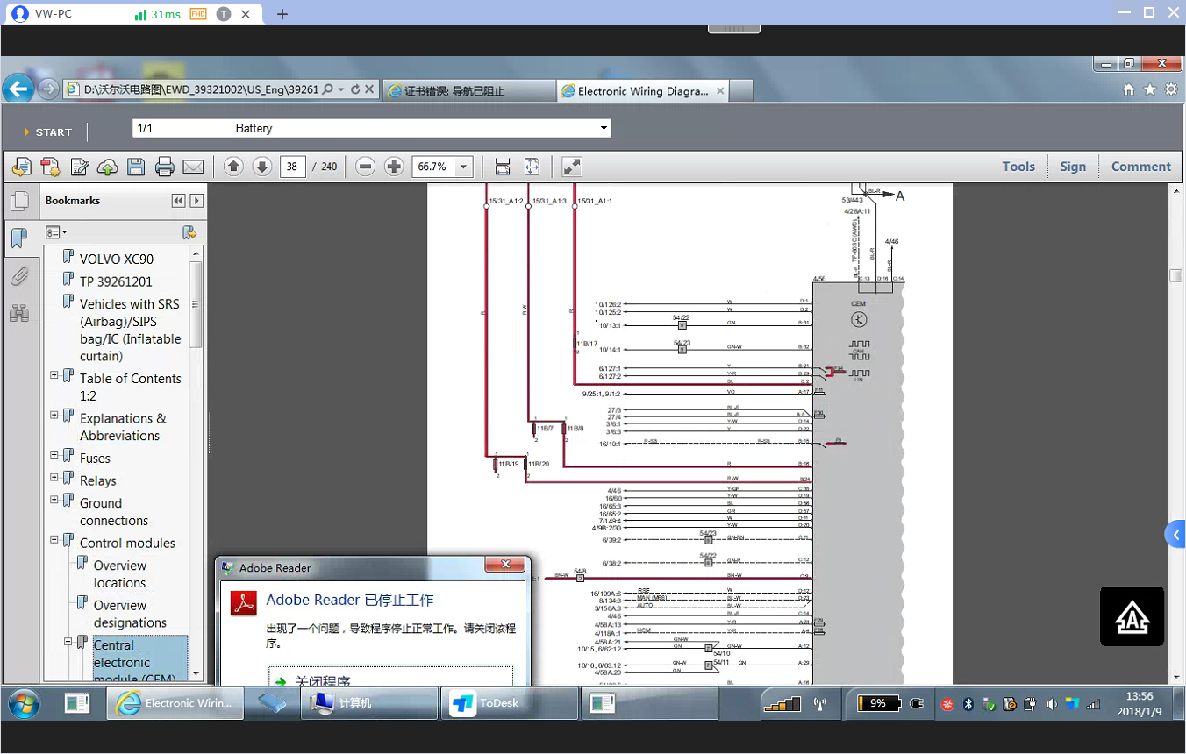1186x754 pixels.
Task: Collapse the Control modules bookmark
Action: tap(54, 540)
